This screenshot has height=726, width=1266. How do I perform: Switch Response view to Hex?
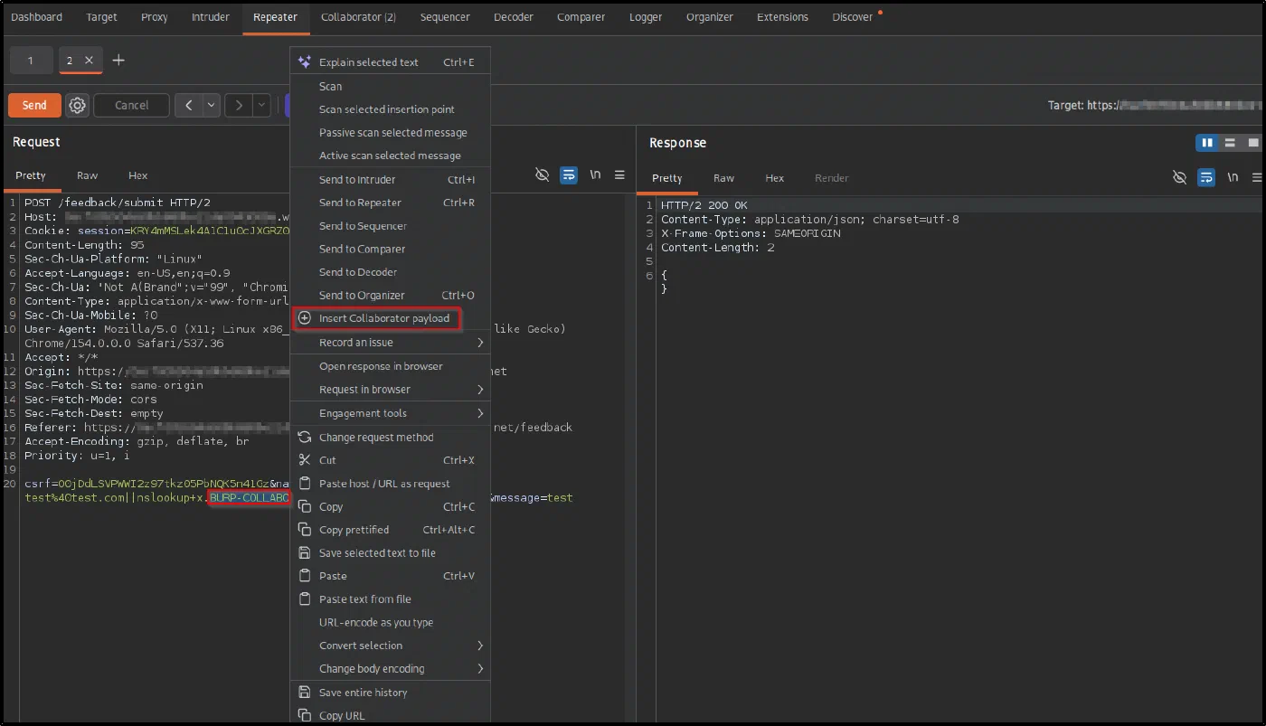click(774, 178)
